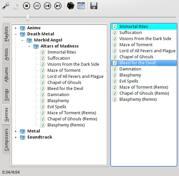Toggle shuffle with the dice icon

coord(71,6)
